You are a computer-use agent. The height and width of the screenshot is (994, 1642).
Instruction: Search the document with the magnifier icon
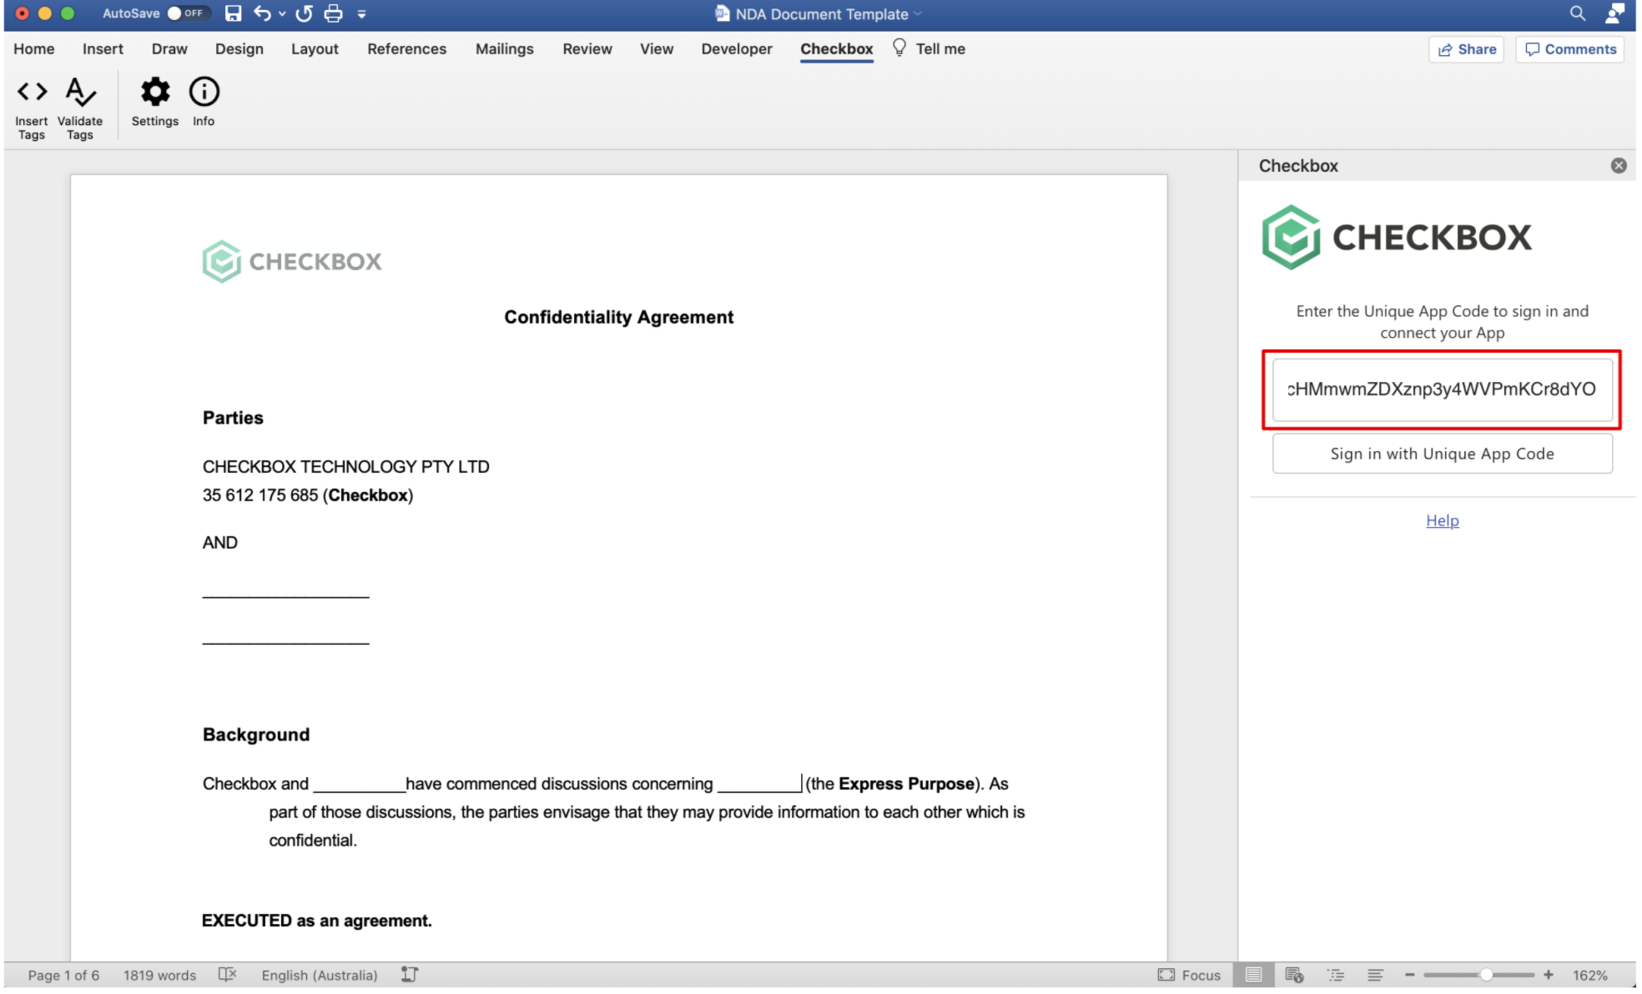(1578, 13)
